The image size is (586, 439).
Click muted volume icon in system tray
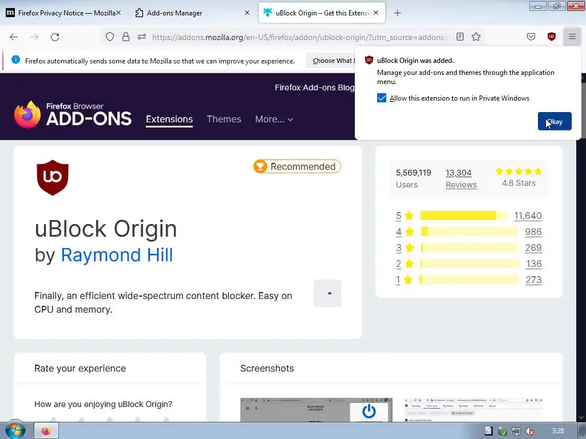point(529,431)
